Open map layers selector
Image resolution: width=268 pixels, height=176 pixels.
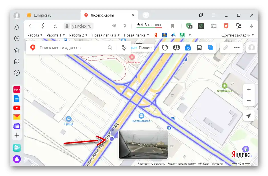[x=211, y=48]
